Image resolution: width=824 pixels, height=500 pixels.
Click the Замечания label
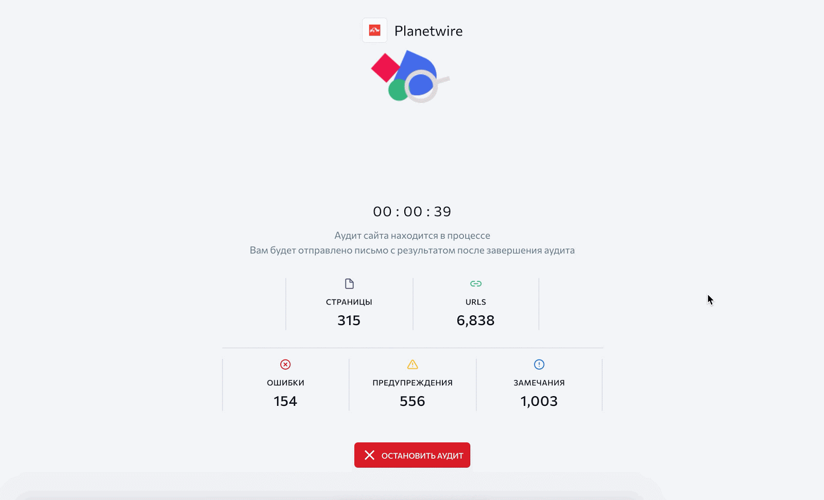[539, 383]
